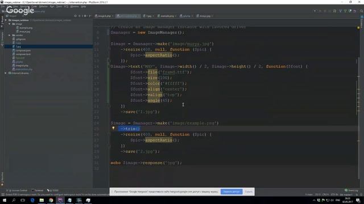Toggle the Structure tool window stripe button
The height and width of the screenshot is (204, 364).
(x=2, y=39)
